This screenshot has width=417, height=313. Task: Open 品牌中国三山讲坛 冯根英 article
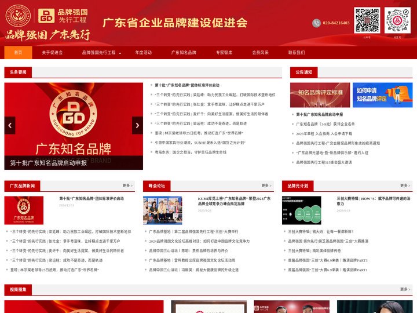(194, 270)
